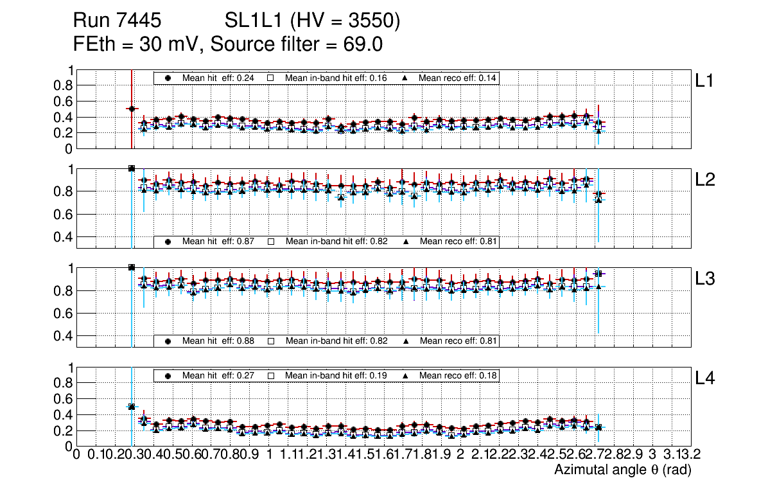
Task: Click the open square marker in L4 legend
Action: point(271,375)
